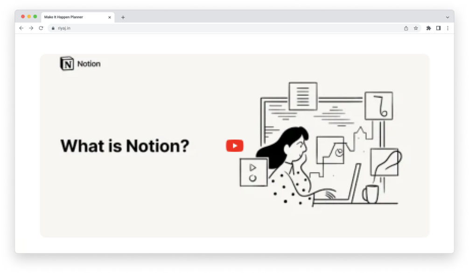Viewport: 469px width, 273px height.
Task: Open the Extensions puzzle-piece icon
Action: pyautogui.click(x=428, y=28)
